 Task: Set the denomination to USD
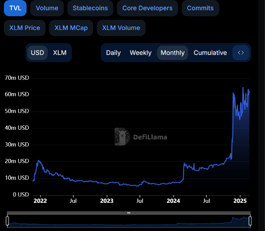[x=38, y=53]
